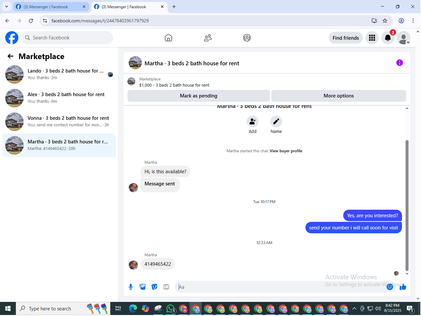Image resolution: width=421 pixels, height=316 pixels.
Task: Open Task View on taskbar
Action: (118, 308)
